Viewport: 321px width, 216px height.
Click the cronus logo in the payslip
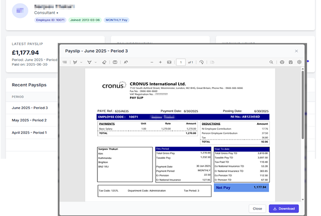114,85
